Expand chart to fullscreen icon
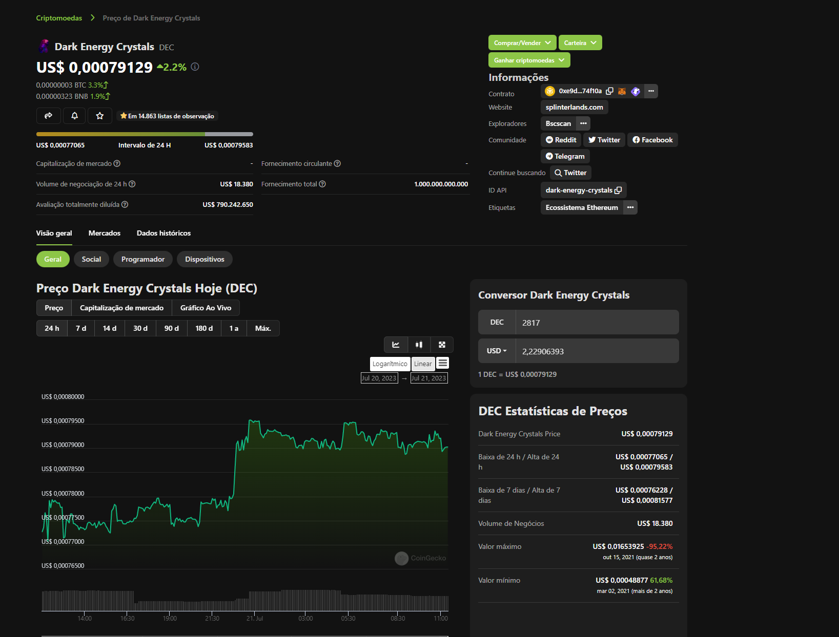 (442, 345)
